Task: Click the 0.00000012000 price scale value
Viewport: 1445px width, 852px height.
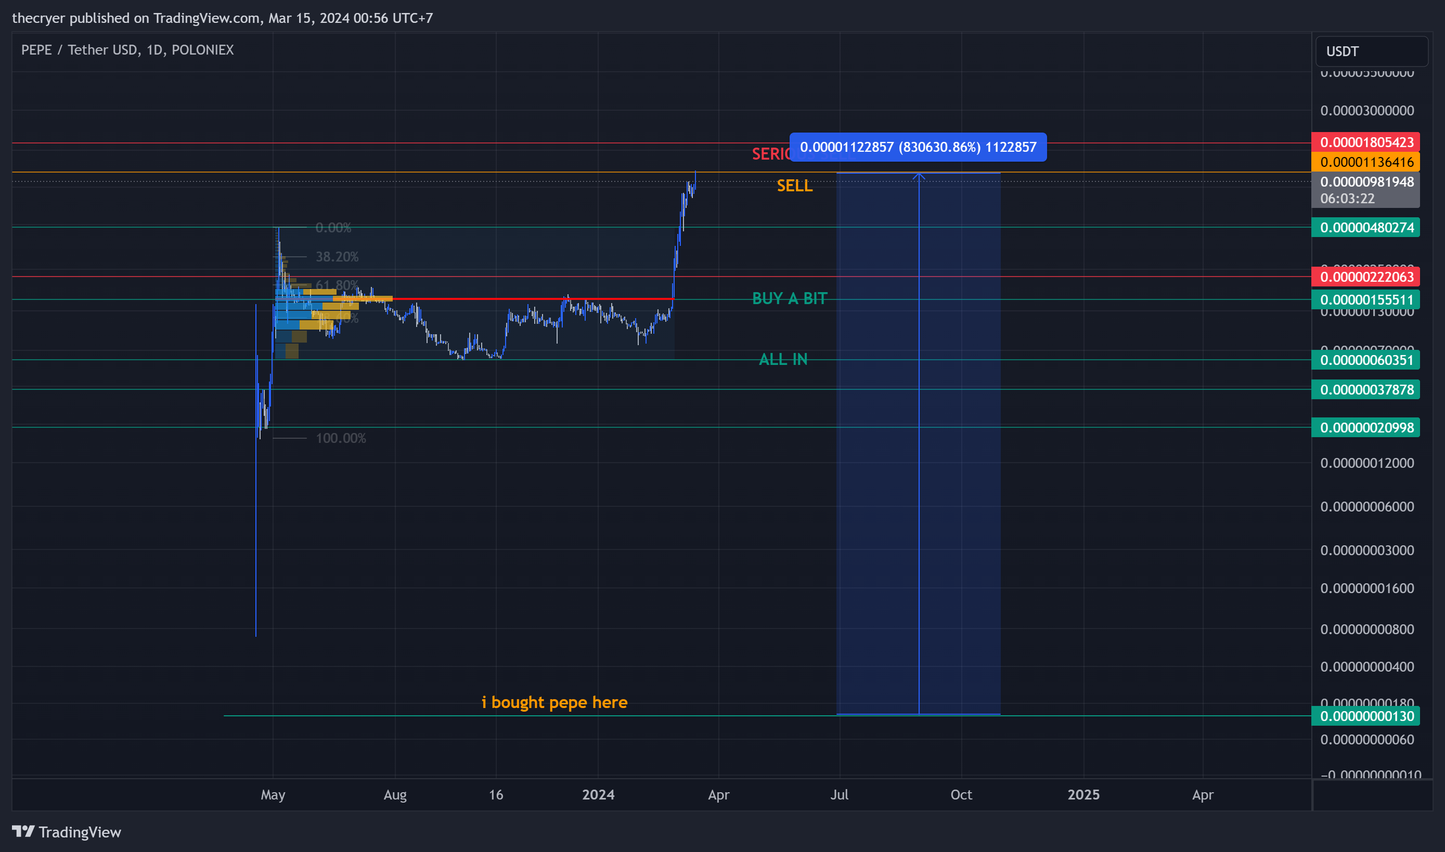Action: click(x=1367, y=463)
